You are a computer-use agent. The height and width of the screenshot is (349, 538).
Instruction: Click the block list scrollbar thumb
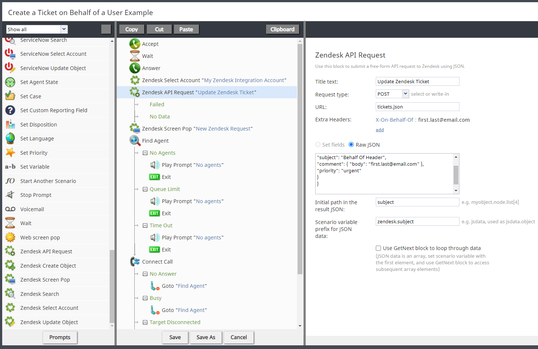click(112, 286)
